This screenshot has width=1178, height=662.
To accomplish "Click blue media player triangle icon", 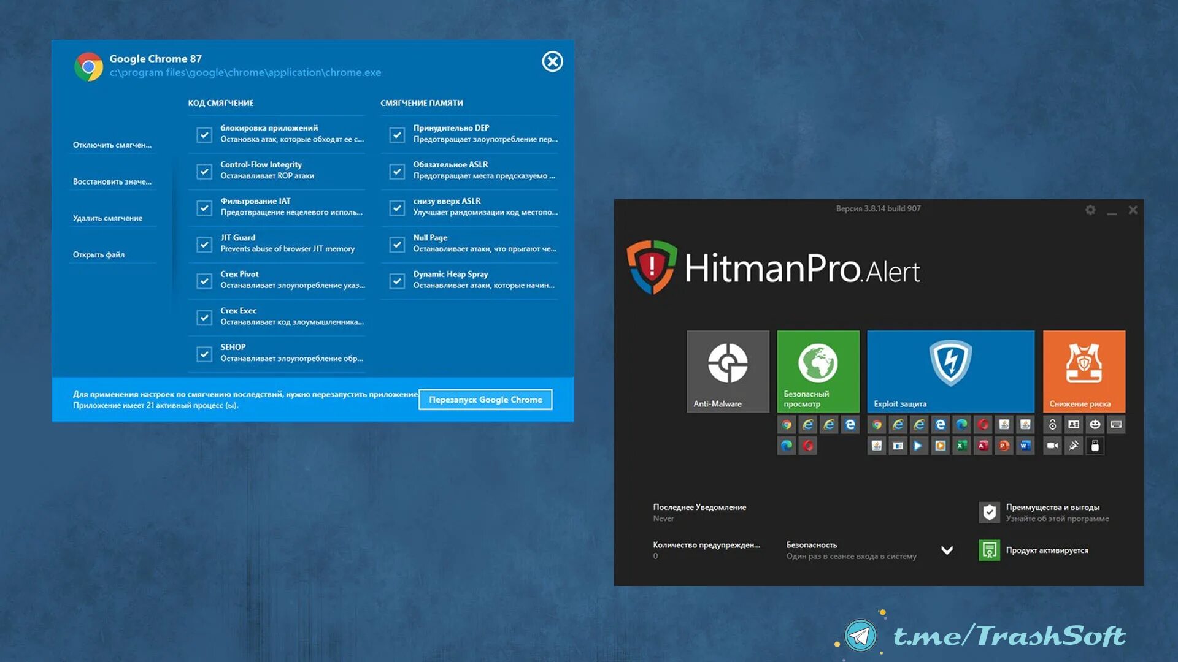I will pyautogui.click(x=918, y=446).
